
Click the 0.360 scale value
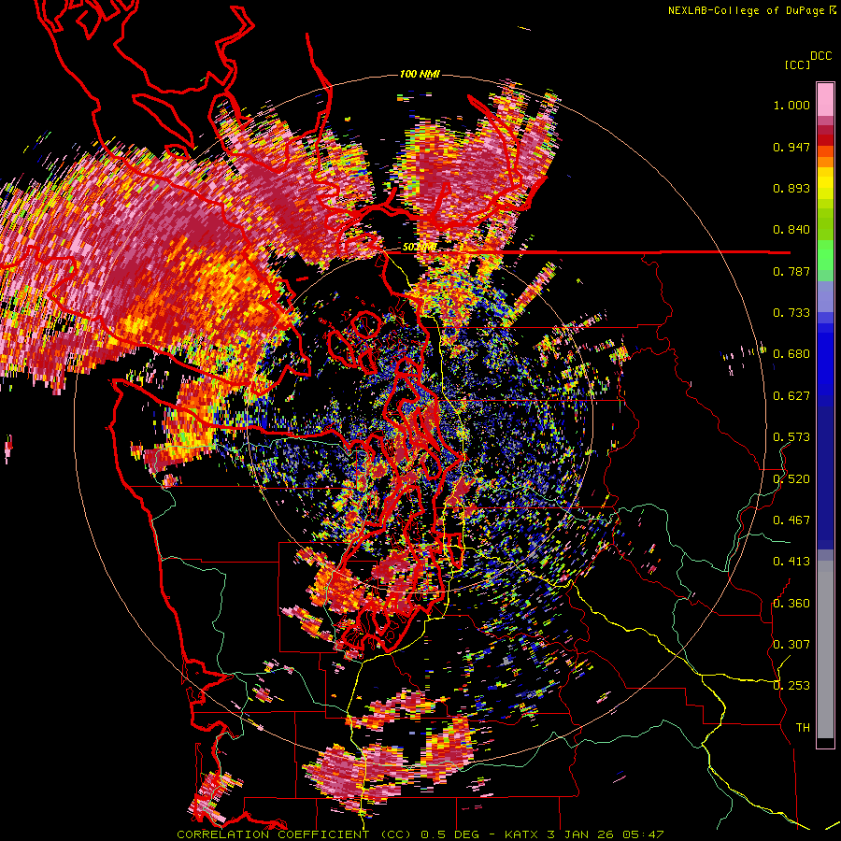[x=791, y=604]
